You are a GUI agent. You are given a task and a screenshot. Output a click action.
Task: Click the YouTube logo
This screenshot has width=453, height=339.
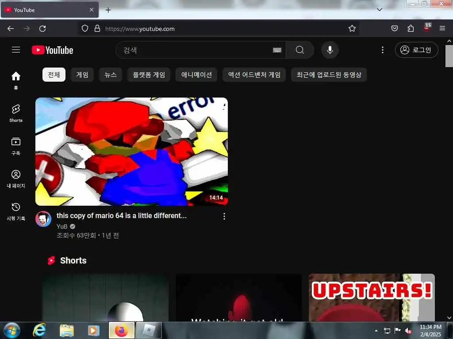53,50
